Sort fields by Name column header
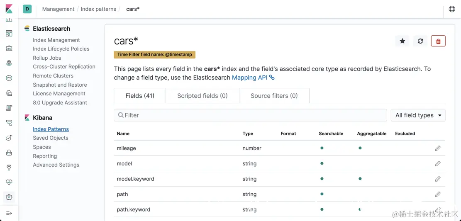This screenshot has height=221, width=461. 123,134
